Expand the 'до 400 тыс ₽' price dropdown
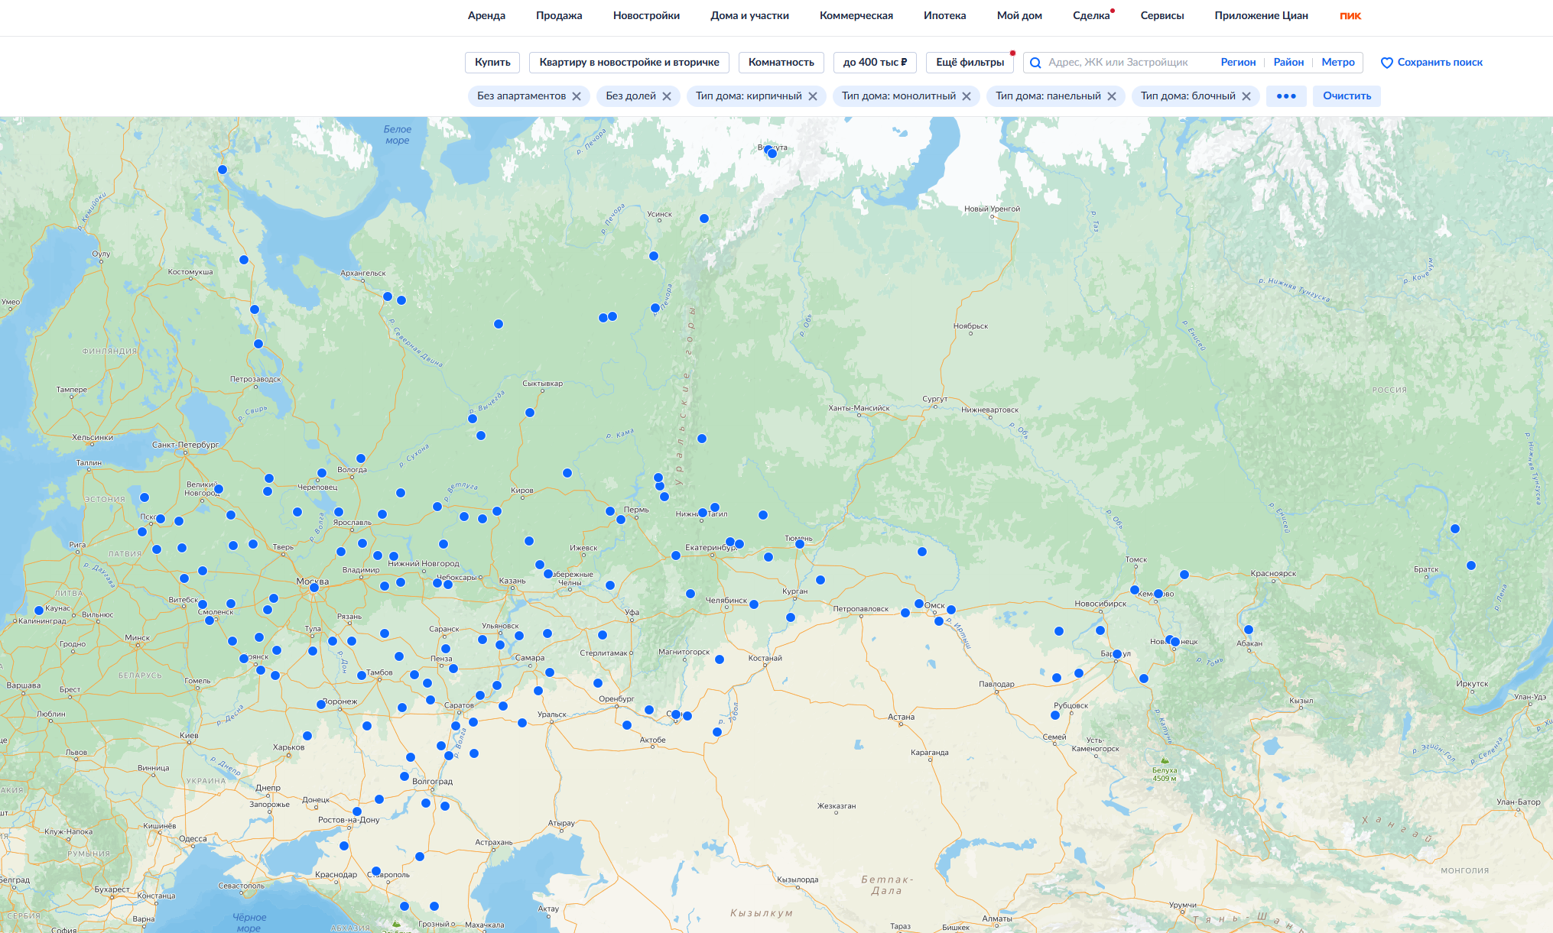The image size is (1553, 933). click(875, 63)
